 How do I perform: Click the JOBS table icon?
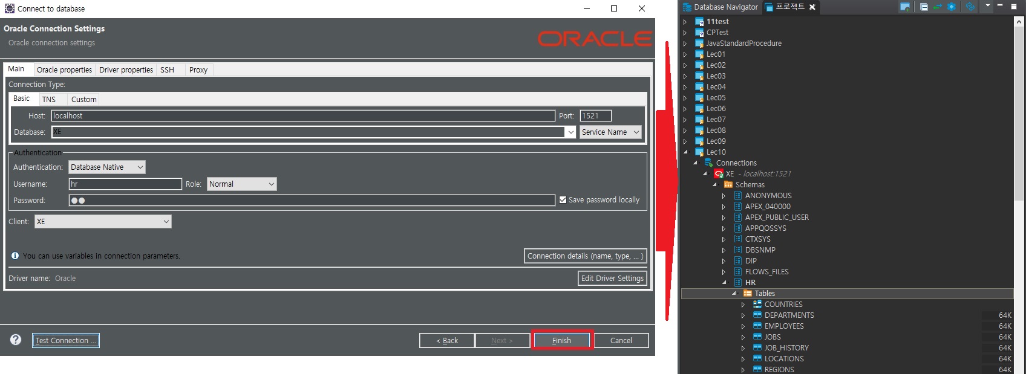757,337
